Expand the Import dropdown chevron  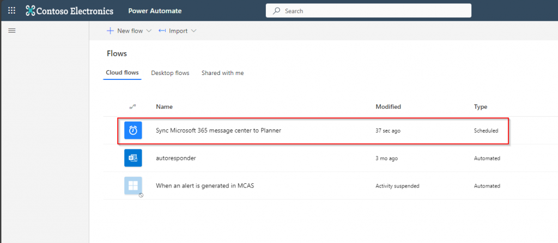pyautogui.click(x=193, y=31)
